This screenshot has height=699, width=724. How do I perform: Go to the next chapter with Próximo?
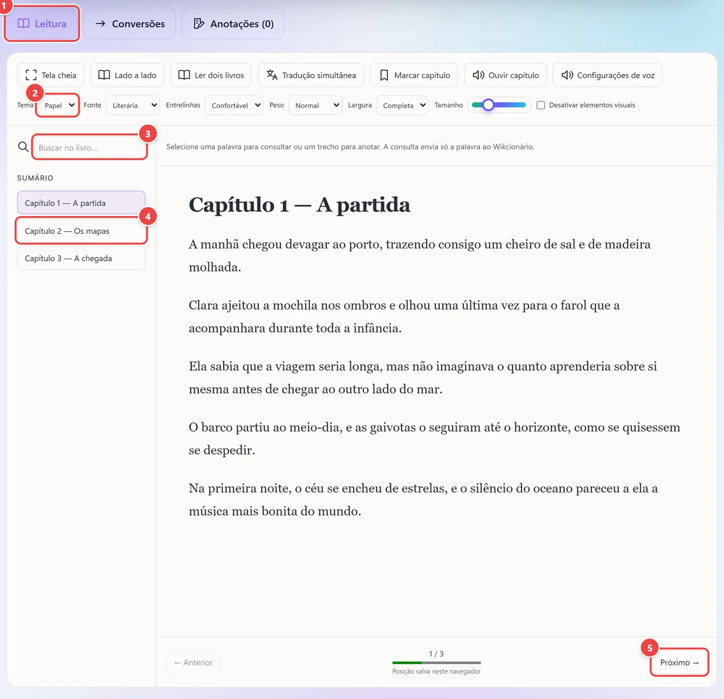point(679,662)
